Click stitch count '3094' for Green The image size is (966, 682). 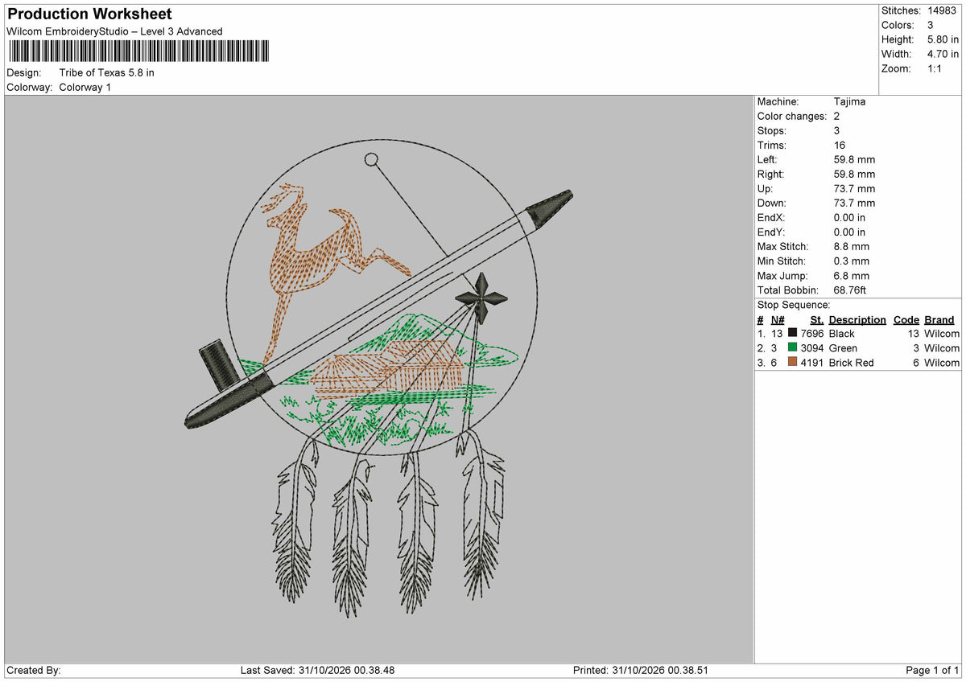[812, 348]
